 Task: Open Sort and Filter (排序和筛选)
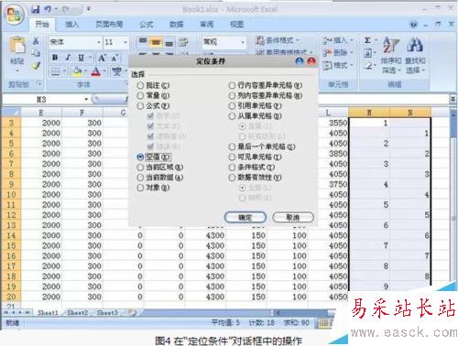[391, 55]
